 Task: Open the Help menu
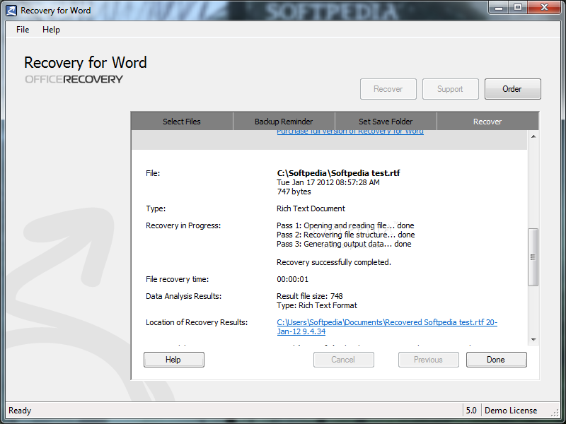tap(51, 30)
